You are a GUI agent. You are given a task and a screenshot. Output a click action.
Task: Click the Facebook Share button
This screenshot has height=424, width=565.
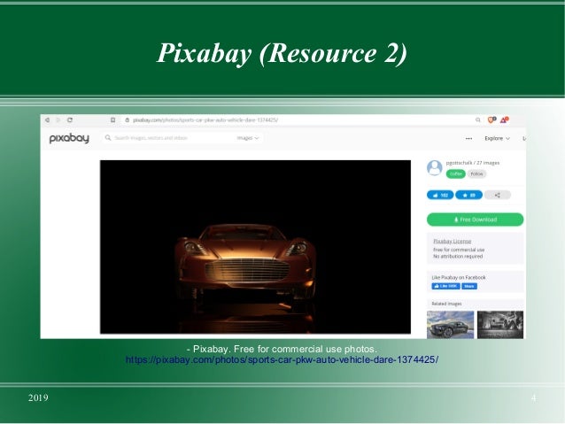469,286
